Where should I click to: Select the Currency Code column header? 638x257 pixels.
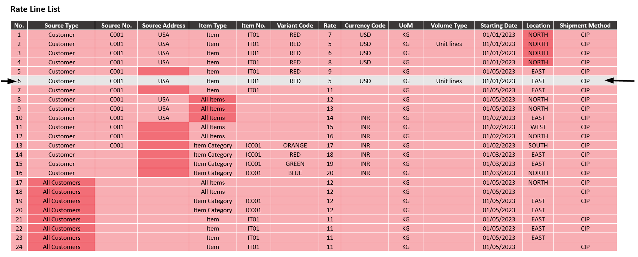click(365, 25)
